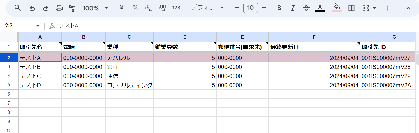Select cell containing 通信

[129, 76]
